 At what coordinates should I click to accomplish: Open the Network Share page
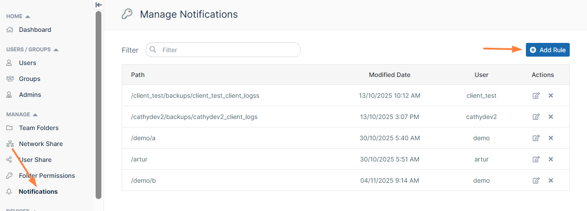[x=41, y=144]
